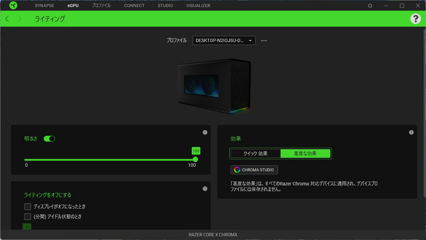Go back with the left arrow
The image size is (426, 240).
click(x=7, y=19)
